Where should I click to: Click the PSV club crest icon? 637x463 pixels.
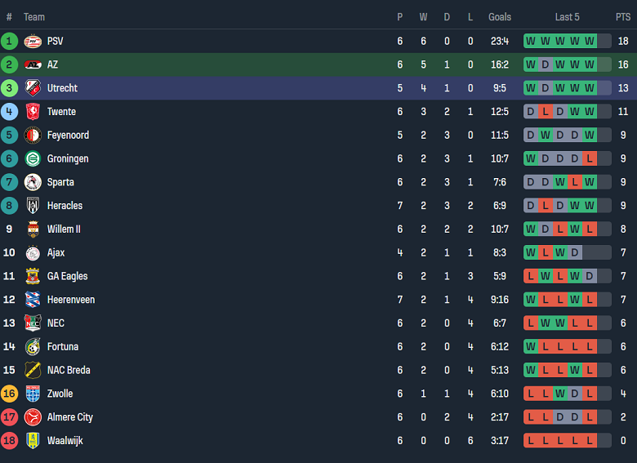tap(33, 41)
